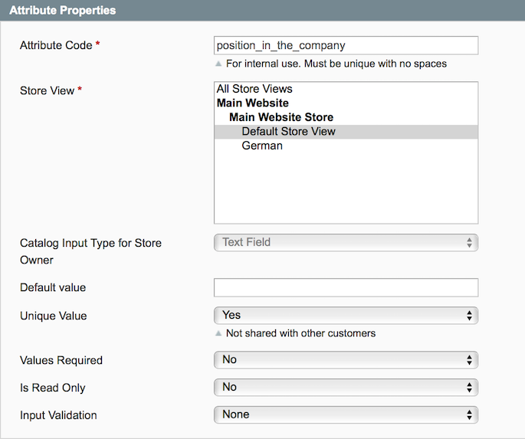Open the Catalog Input Type 'Text Field' dropdown
This screenshot has width=525, height=439.
click(346, 243)
